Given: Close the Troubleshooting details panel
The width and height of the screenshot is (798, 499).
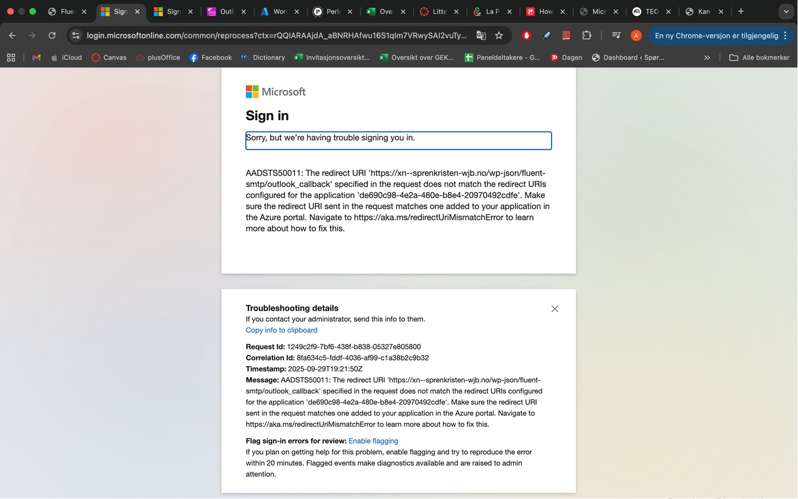Looking at the screenshot, I should pos(555,309).
